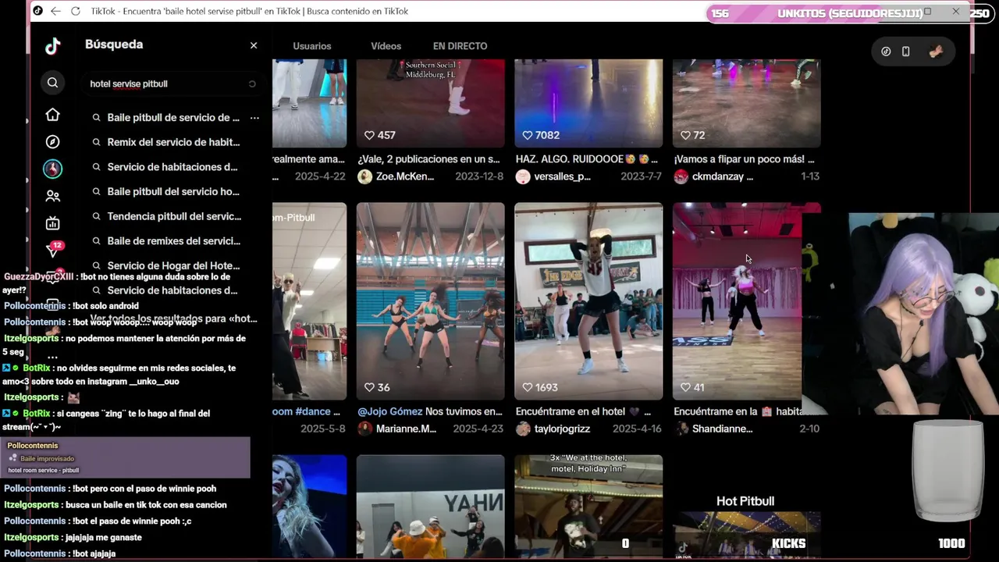Click the Shandianne... avatar image

pyautogui.click(x=681, y=429)
